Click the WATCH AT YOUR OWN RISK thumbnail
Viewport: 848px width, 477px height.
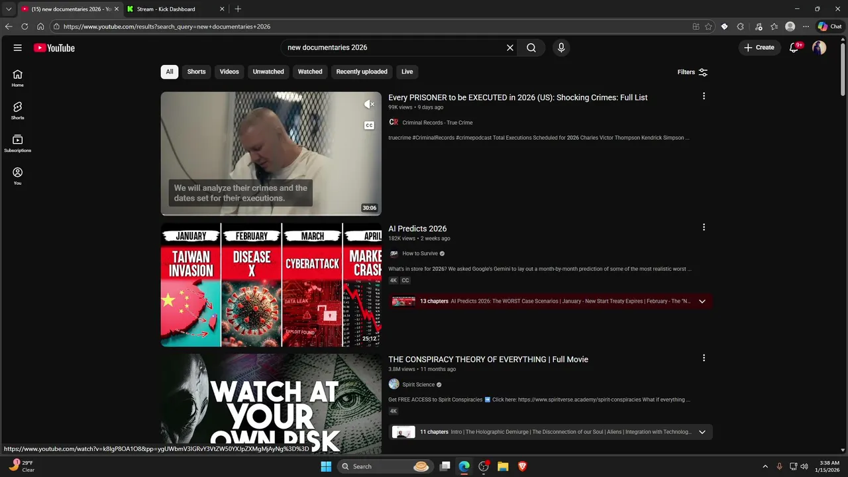tap(271, 404)
